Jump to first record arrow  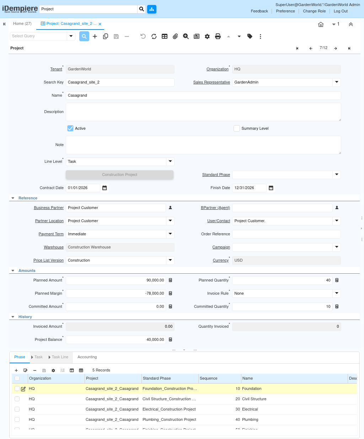297,48
